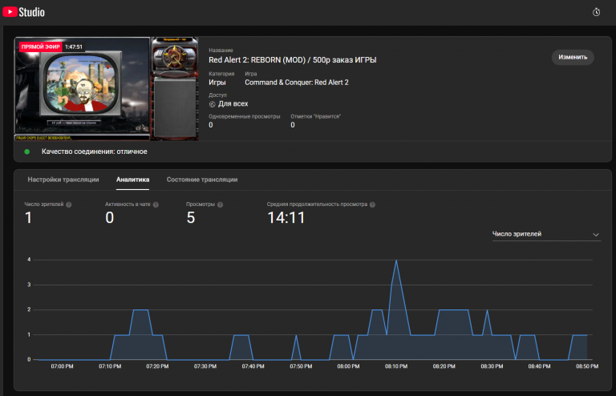Click the 14:11 average watch duration value
This screenshot has width=616, height=396.
pos(286,218)
